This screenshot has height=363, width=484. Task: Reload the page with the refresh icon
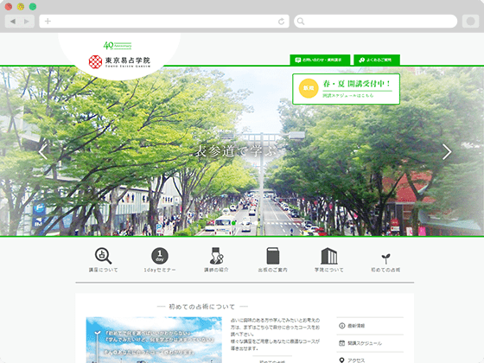coord(281,22)
